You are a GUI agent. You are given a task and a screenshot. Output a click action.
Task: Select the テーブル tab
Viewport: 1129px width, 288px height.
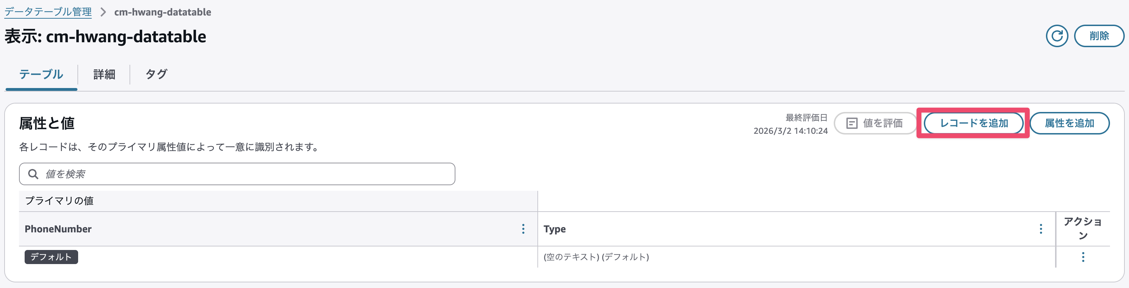tap(41, 74)
